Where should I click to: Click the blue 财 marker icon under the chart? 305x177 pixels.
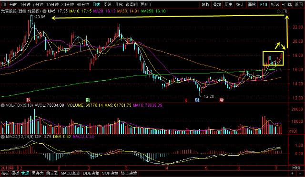click(197, 100)
